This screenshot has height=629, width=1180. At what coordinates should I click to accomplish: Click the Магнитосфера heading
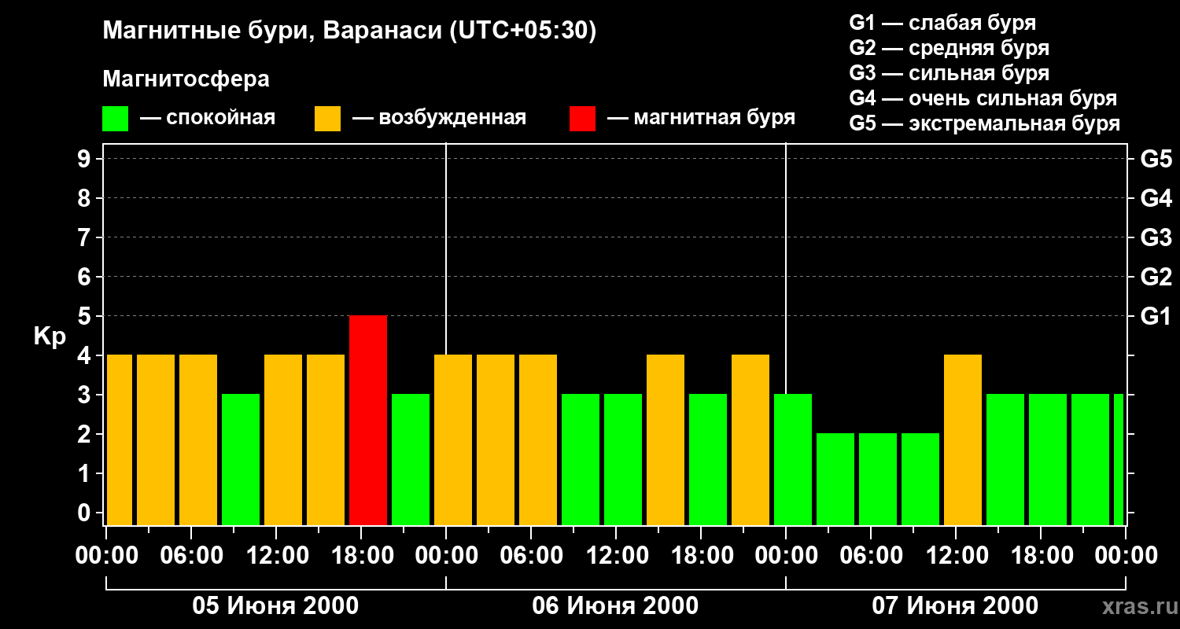pyautogui.click(x=186, y=79)
